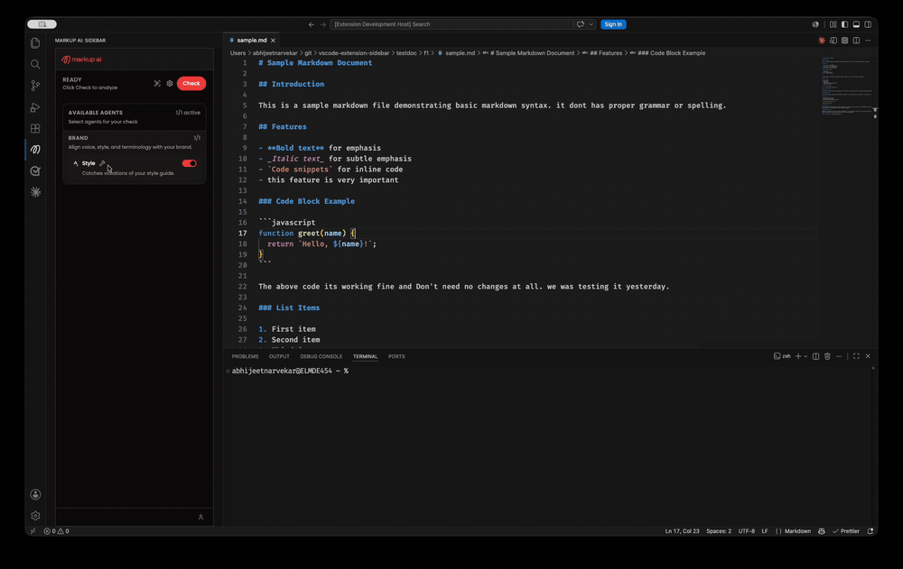
Task: Click the user profile icon in sidebar footer
Action: tap(200, 518)
